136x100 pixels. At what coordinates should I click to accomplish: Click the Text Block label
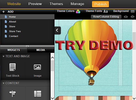(13, 76)
